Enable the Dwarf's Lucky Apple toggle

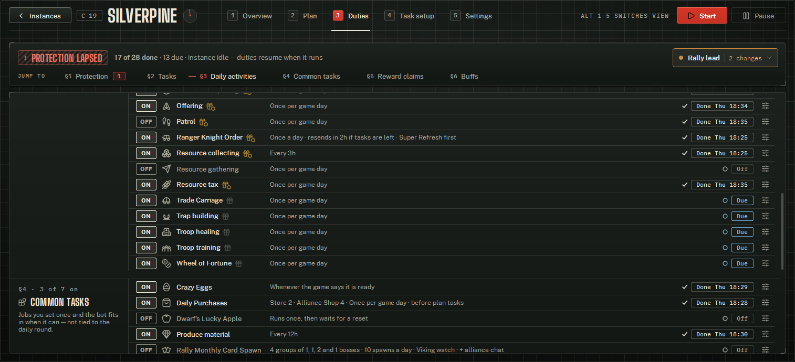coord(146,318)
